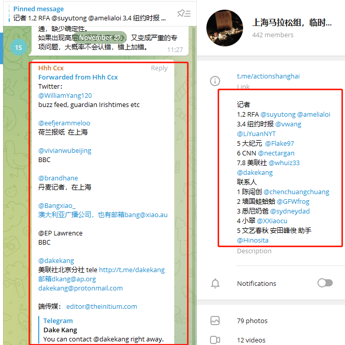Click editor@theinitium.com email link

pyautogui.click(x=101, y=306)
